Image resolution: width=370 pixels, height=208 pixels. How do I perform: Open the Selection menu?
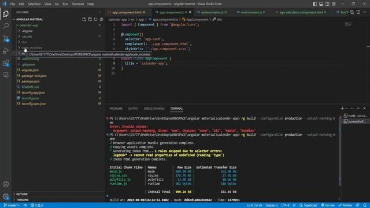(x=34, y=4)
